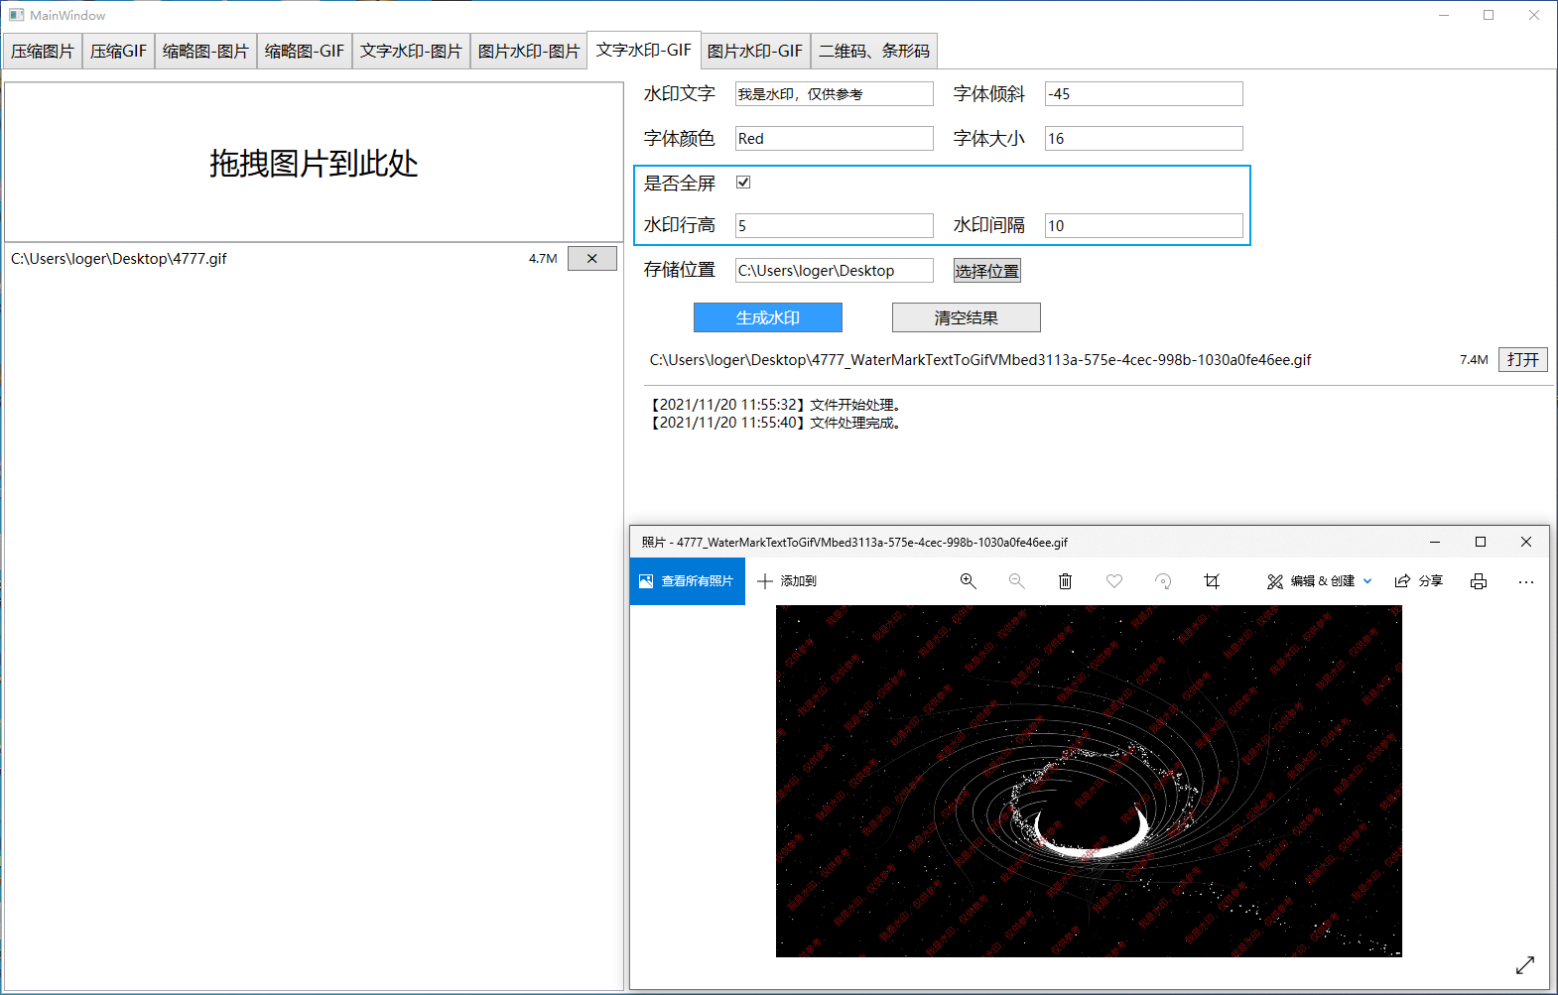This screenshot has height=995, width=1558.
Task: Go to 图片水印-GIF tab
Action: click(x=755, y=52)
